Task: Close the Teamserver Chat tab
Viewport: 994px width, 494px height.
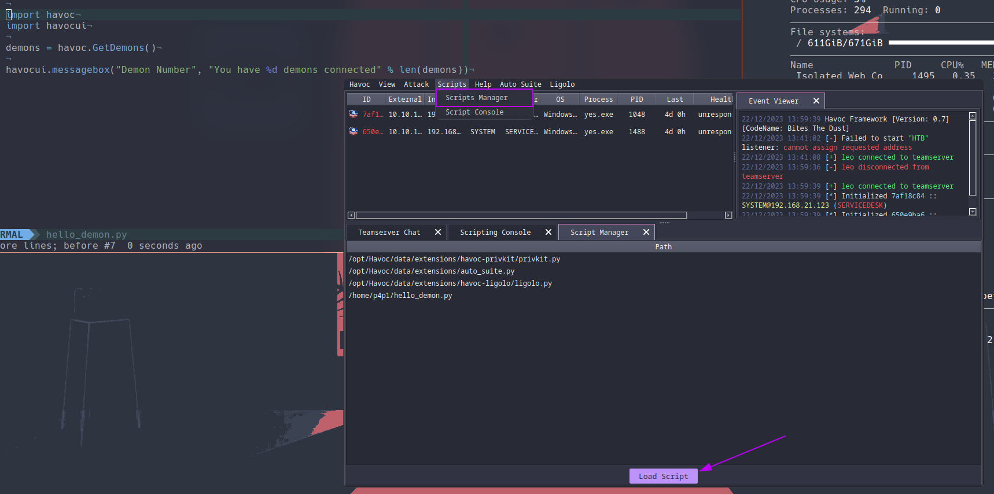Action: 438,232
